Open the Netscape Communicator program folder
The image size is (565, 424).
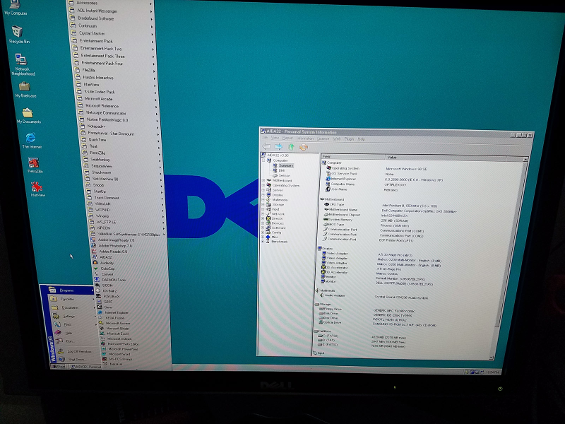117,113
